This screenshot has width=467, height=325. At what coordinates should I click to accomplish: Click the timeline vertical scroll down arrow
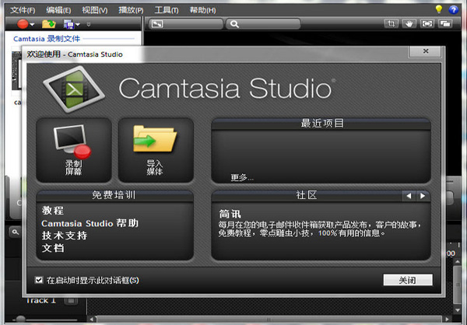[x=458, y=310]
